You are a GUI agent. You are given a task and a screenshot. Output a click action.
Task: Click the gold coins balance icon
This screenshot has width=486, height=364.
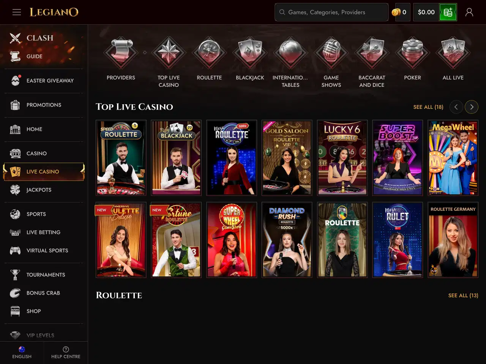[396, 12]
